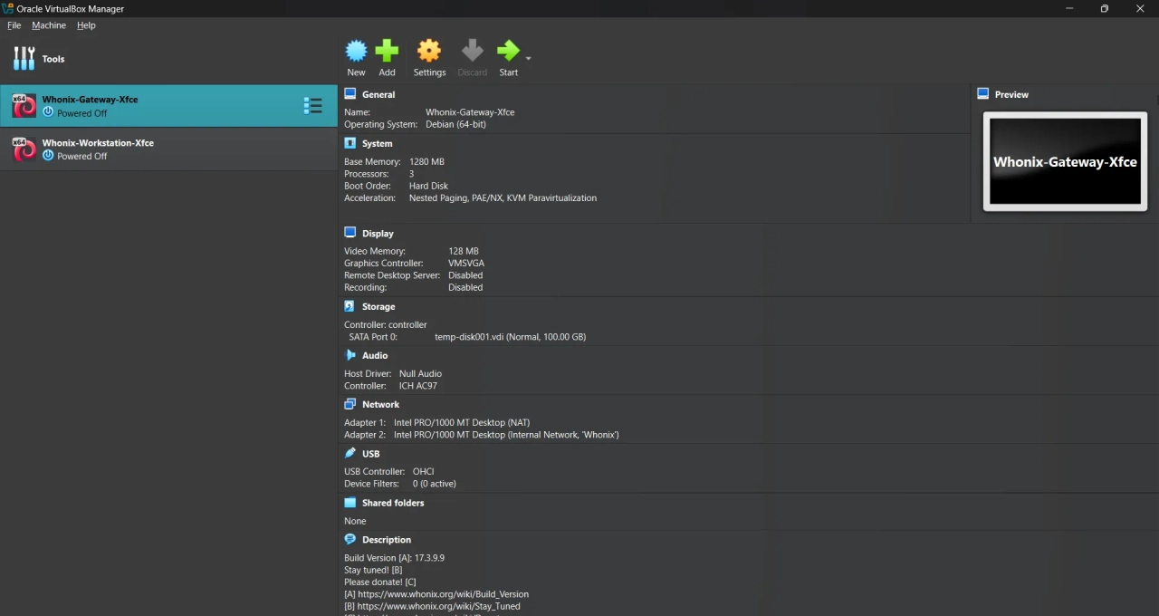
Task: Click the General section icon
Action: (350, 93)
